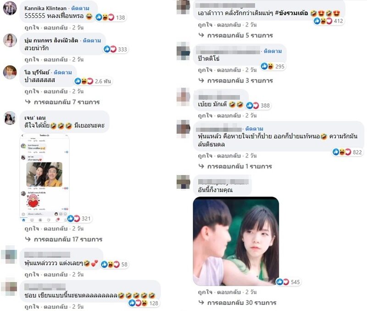Expand การตอบกลับ 5 รายการ replies
This screenshot has height=311, width=367.
tap(236, 35)
